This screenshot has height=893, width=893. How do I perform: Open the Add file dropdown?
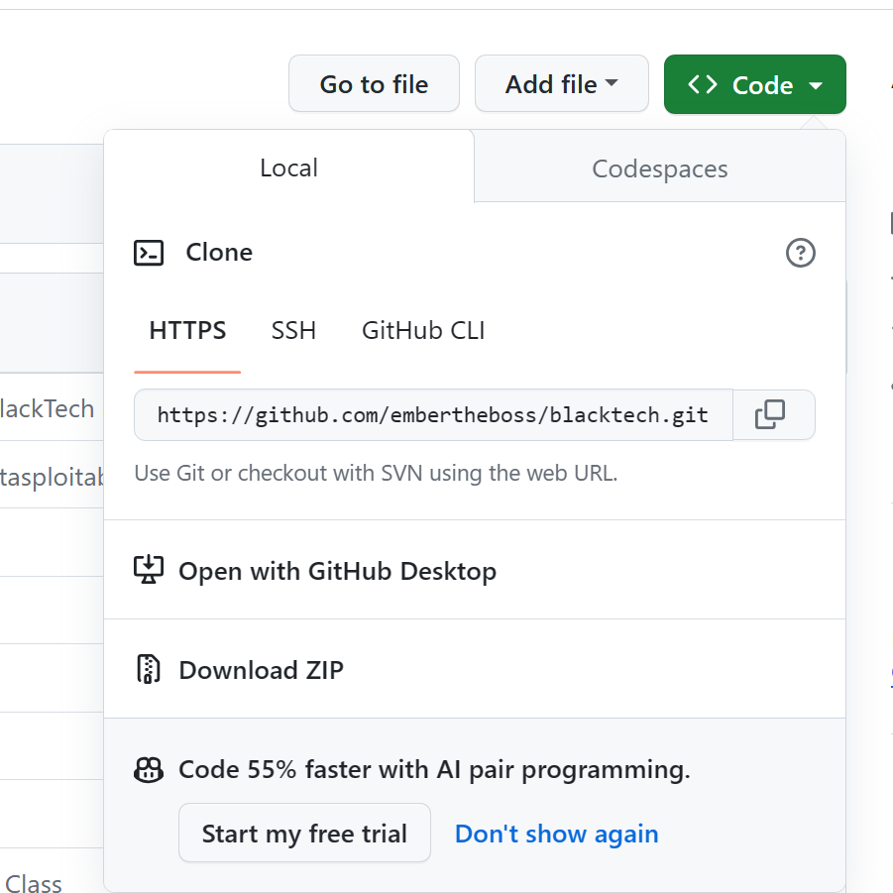561,83
